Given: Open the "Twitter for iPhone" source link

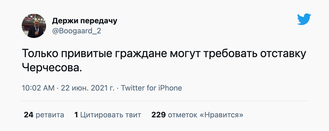Looking at the screenshot, I should pos(151,88).
